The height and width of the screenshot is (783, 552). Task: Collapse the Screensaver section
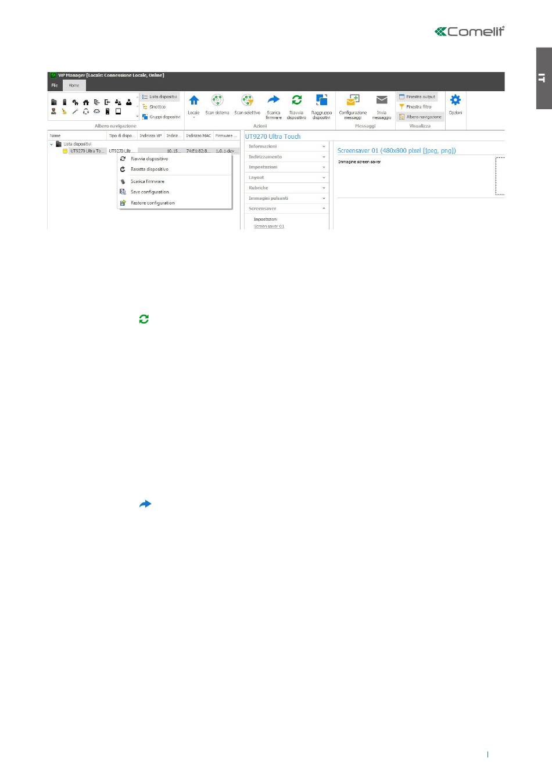tap(286, 209)
